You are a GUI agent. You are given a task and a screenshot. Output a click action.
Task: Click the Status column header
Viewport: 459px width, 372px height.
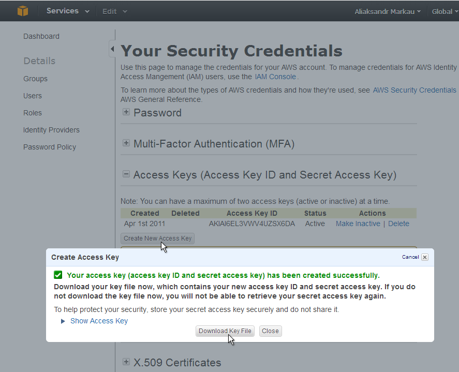click(x=315, y=213)
